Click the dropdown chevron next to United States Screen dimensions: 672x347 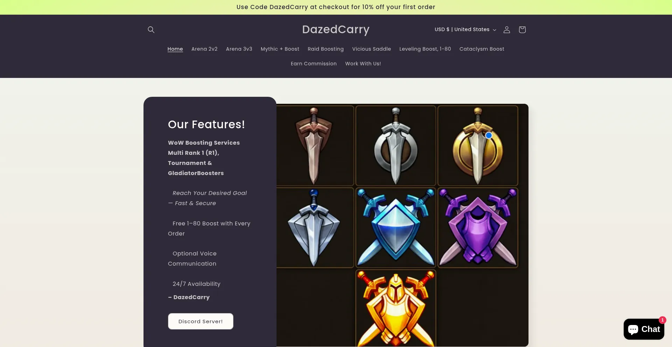pos(495,30)
